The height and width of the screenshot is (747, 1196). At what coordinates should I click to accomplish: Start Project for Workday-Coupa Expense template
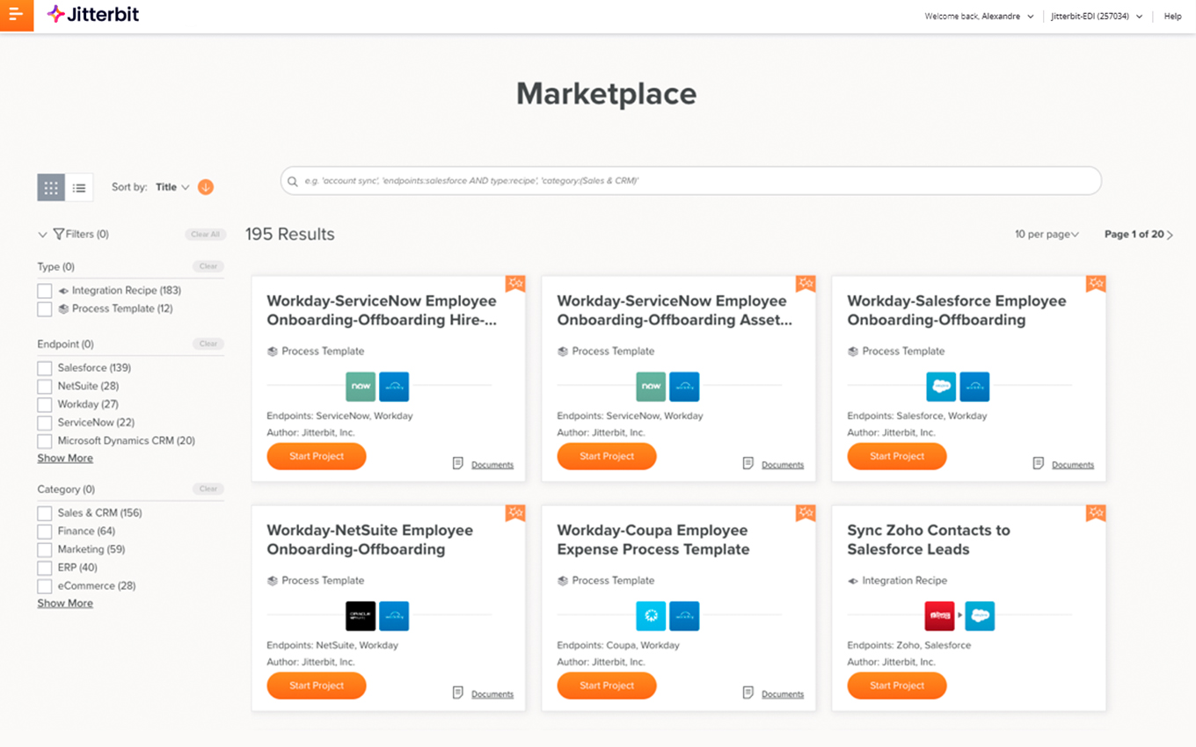point(607,685)
